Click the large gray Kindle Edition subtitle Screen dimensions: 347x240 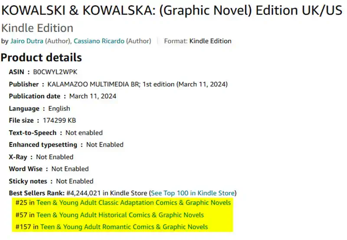(x=37, y=28)
